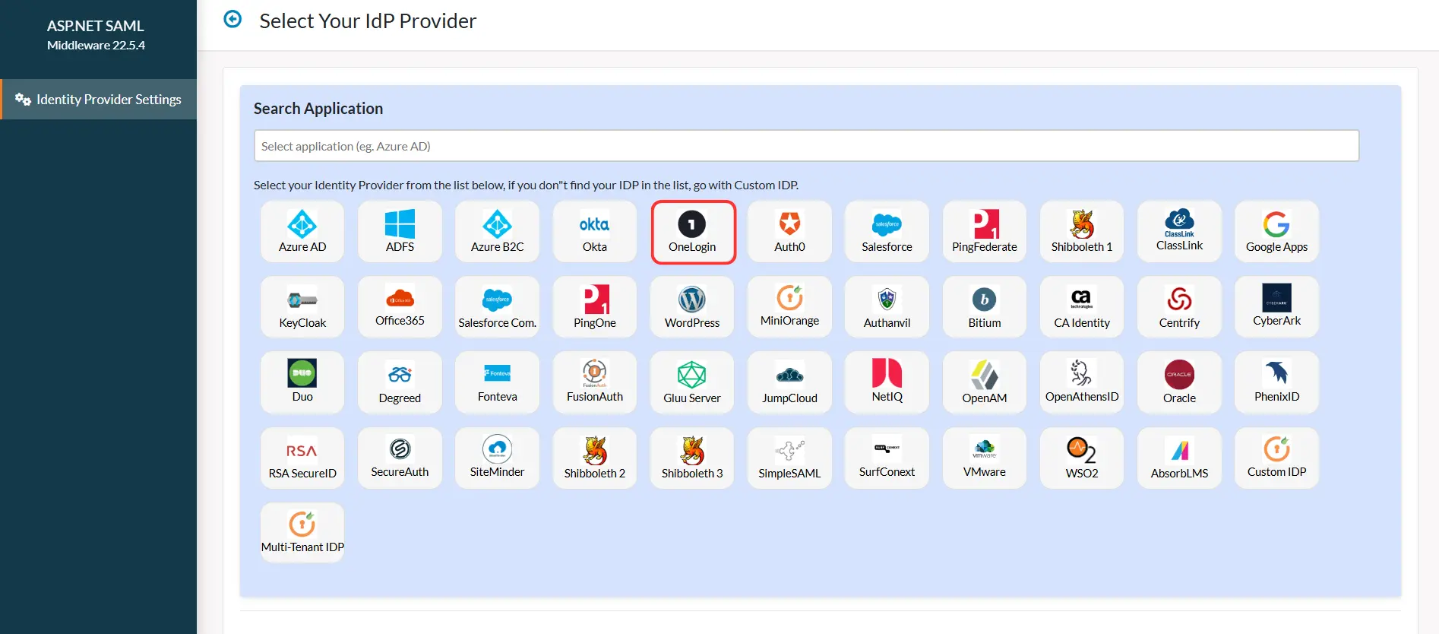The image size is (1439, 634).
Task: Choose JumpCloud as the IdP
Action: tap(789, 382)
